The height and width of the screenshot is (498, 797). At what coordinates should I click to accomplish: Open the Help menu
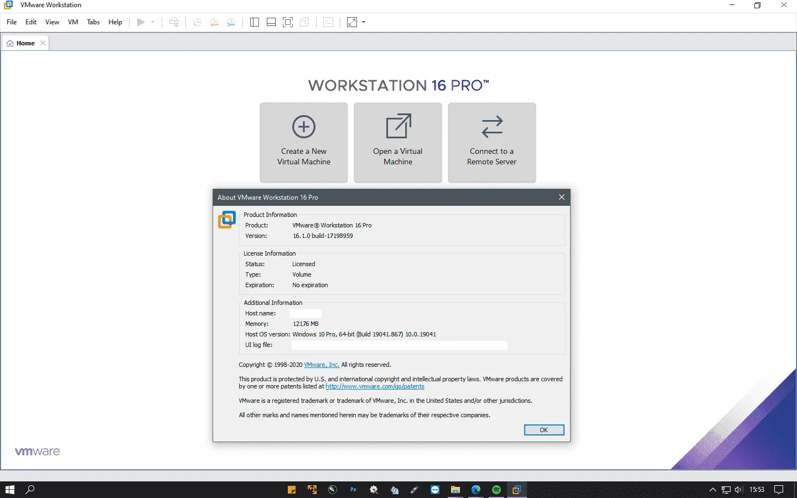115,22
